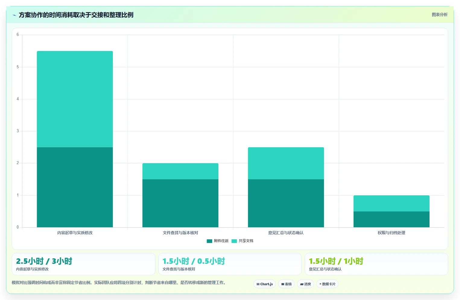Viewport: 460px width, 300px height.
Task: Click the y-axis value 3
Action: (x=17, y=131)
